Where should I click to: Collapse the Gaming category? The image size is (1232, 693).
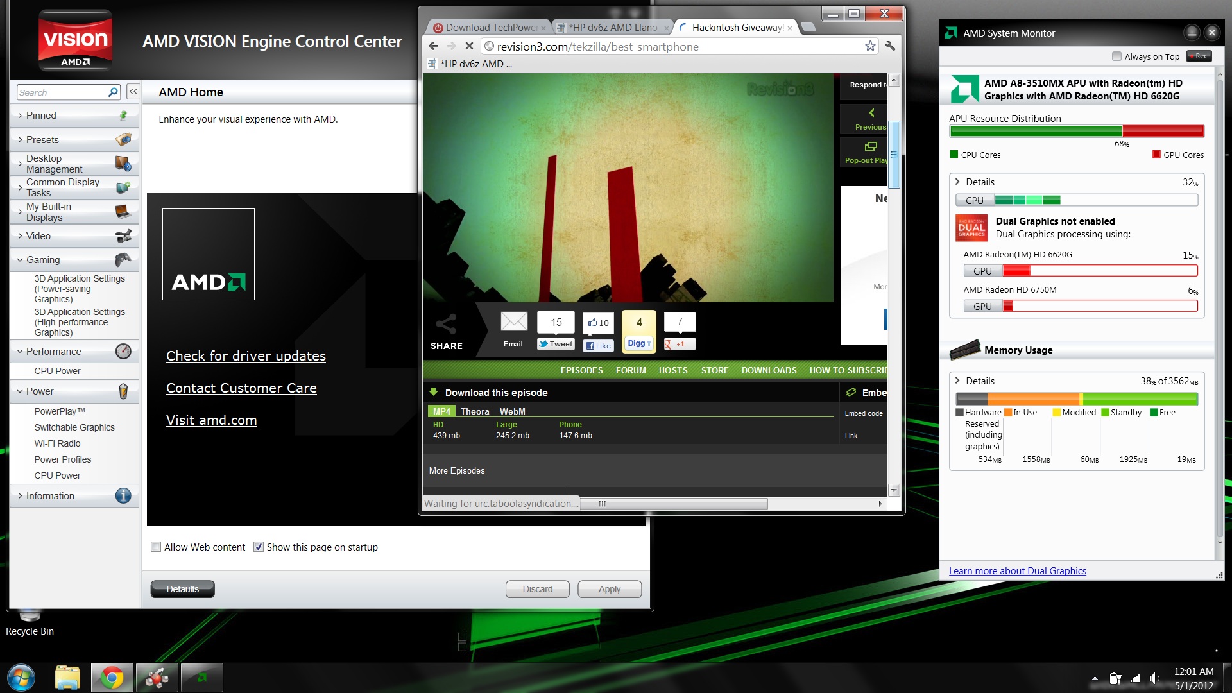tap(43, 260)
